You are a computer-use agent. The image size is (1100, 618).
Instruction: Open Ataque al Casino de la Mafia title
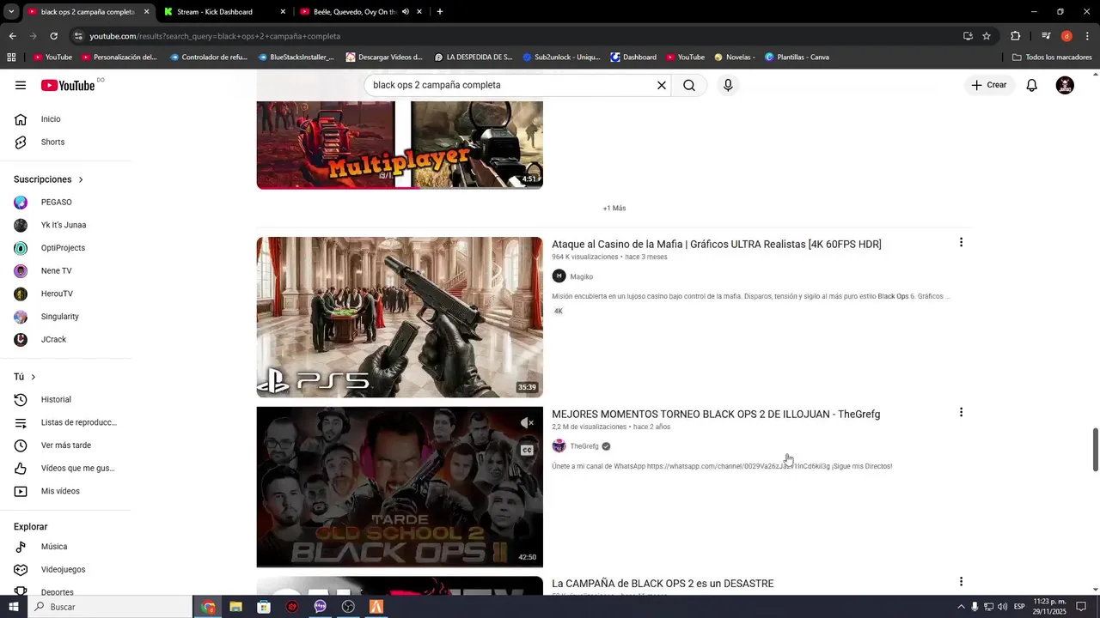(717, 245)
